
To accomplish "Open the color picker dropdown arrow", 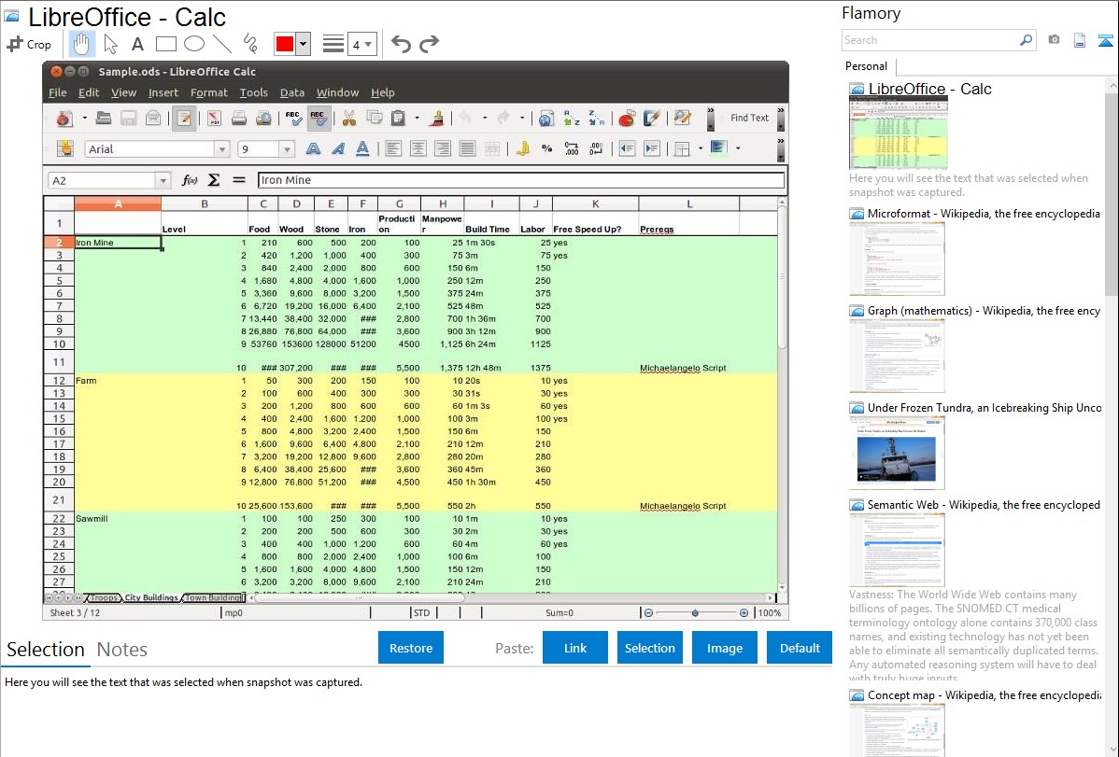I will coord(303,44).
